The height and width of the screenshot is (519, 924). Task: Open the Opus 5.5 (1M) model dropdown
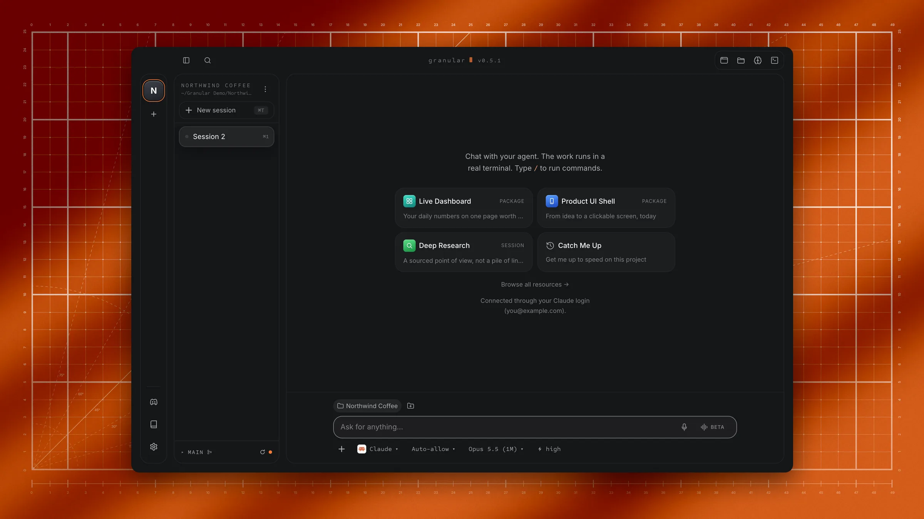tap(496, 449)
